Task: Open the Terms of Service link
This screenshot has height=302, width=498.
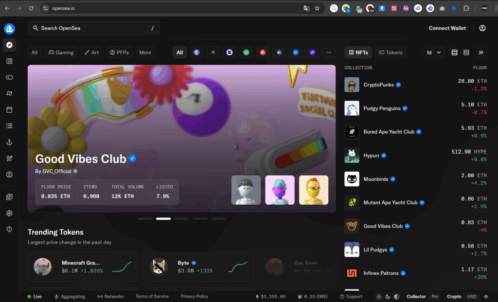Action: tap(152, 297)
